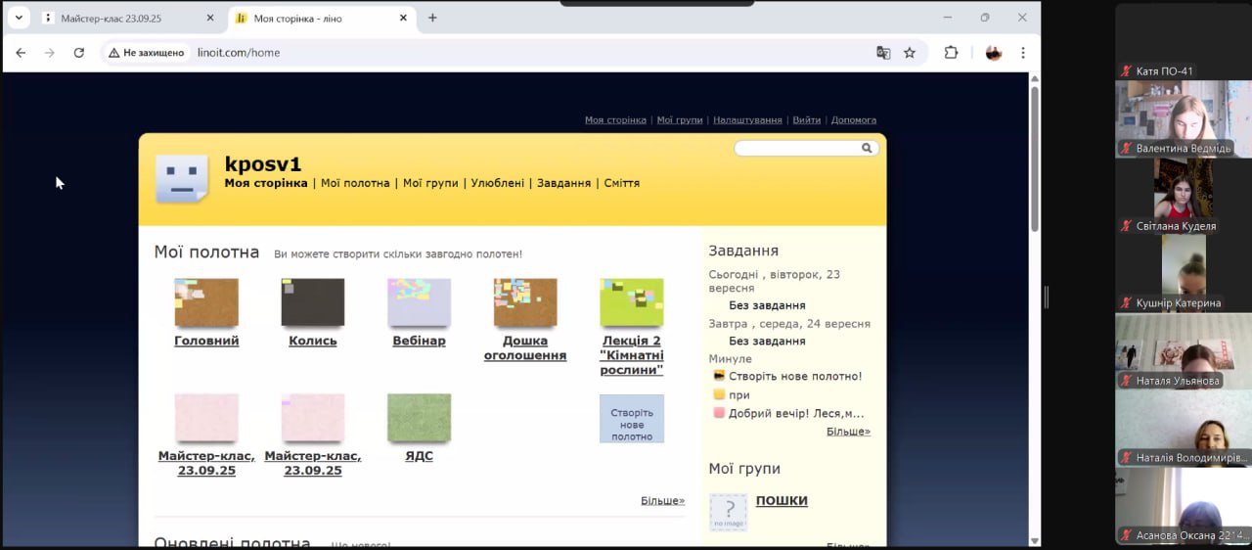Open the new tab plus button

432,18
